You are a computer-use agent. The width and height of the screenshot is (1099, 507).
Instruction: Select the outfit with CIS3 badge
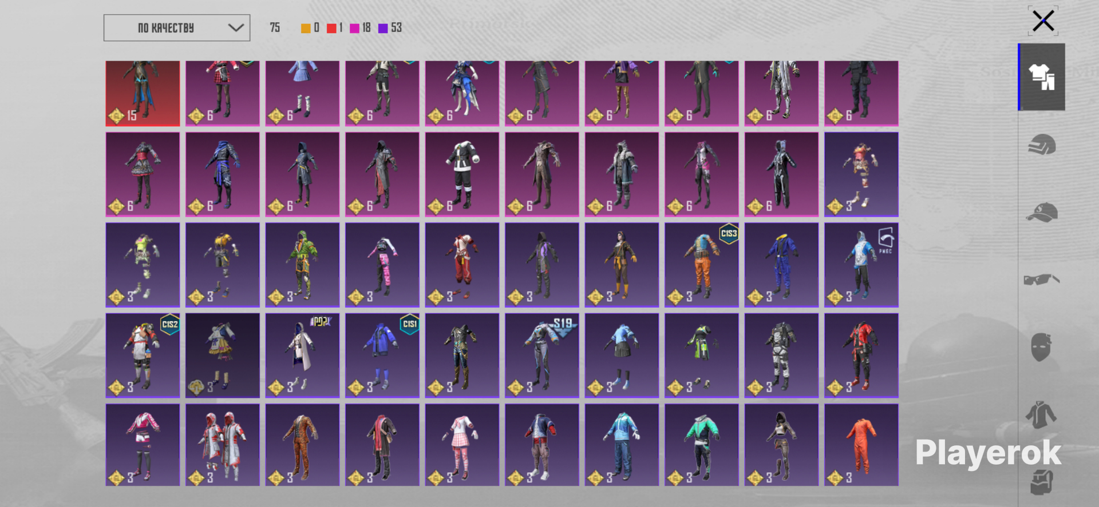coord(701,265)
